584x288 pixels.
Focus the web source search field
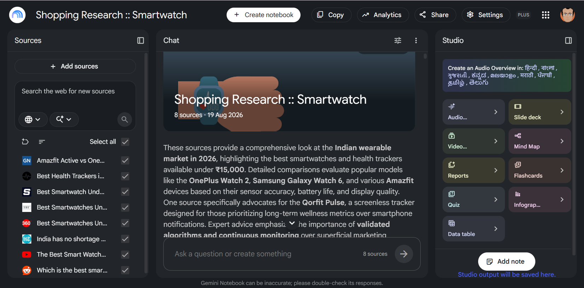point(75,91)
